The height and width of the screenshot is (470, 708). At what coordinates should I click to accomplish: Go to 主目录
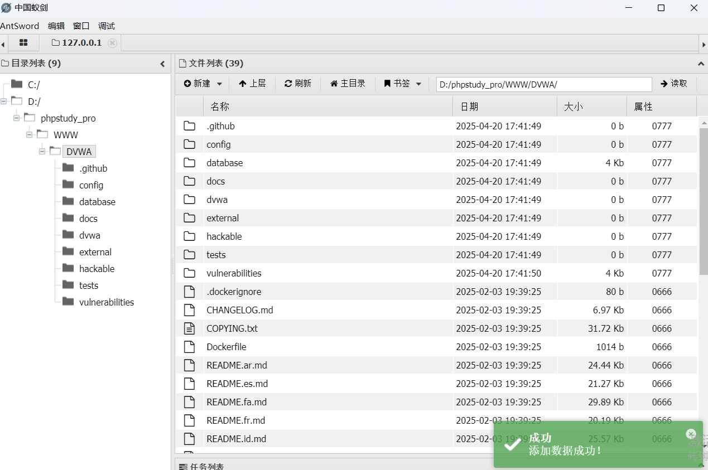[x=348, y=84]
